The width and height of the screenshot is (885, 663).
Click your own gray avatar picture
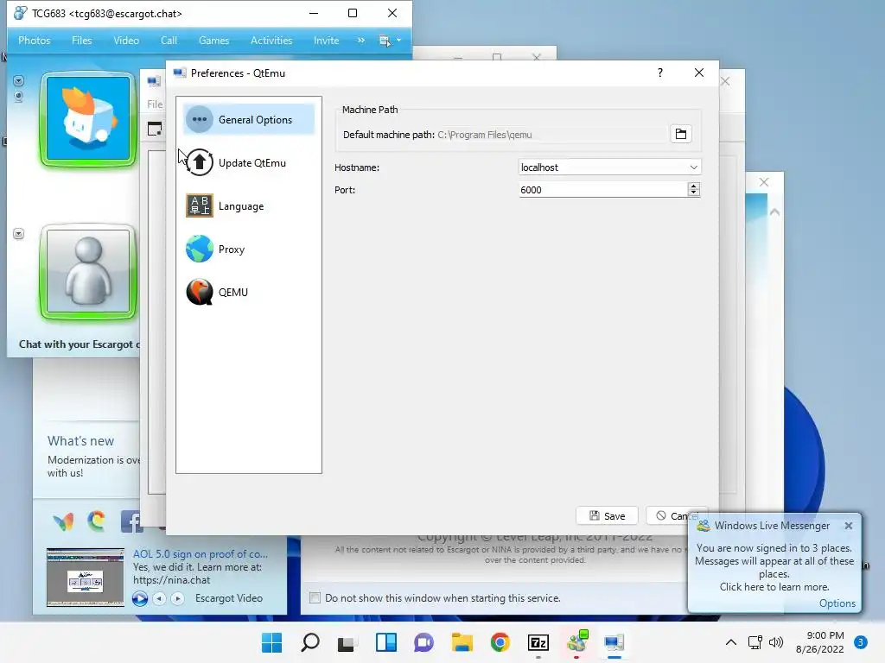(88, 271)
